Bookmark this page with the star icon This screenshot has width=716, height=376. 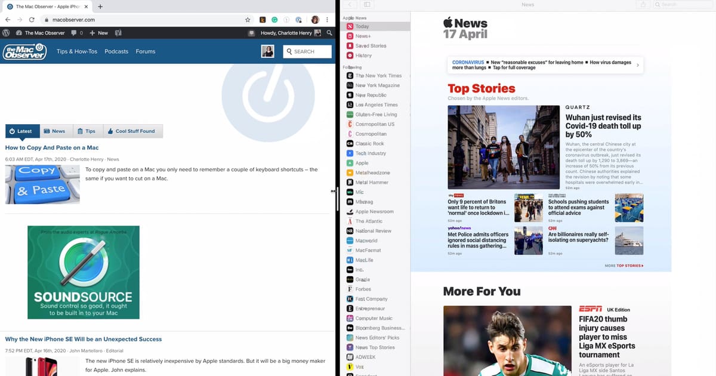pos(248,20)
